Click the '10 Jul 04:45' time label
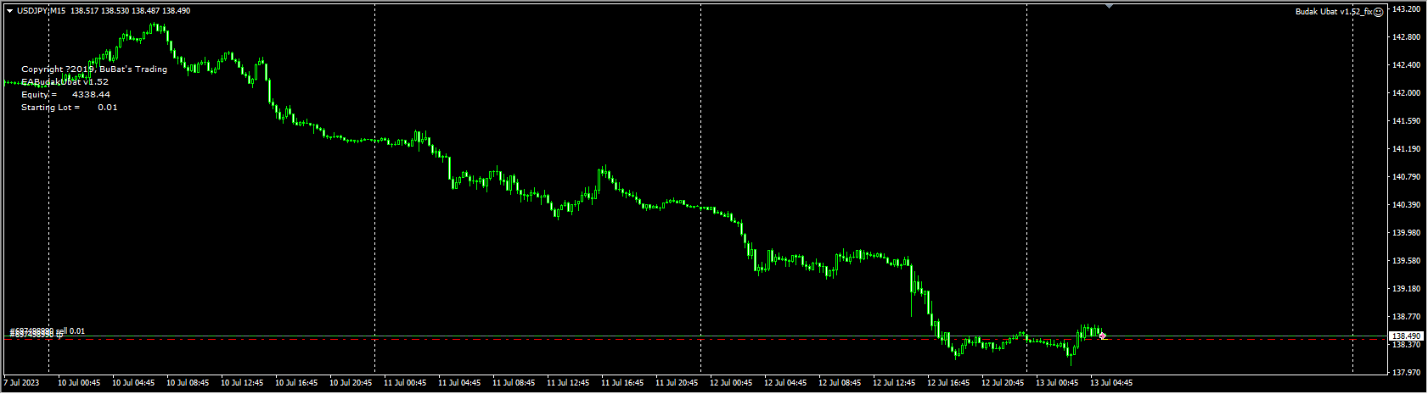The image size is (1428, 394). click(x=133, y=383)
